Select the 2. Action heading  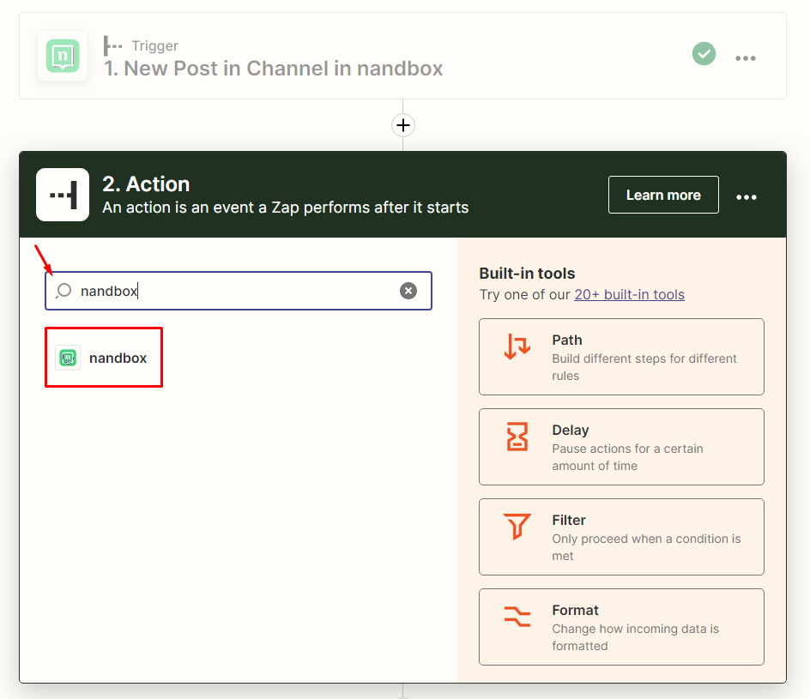146,184
